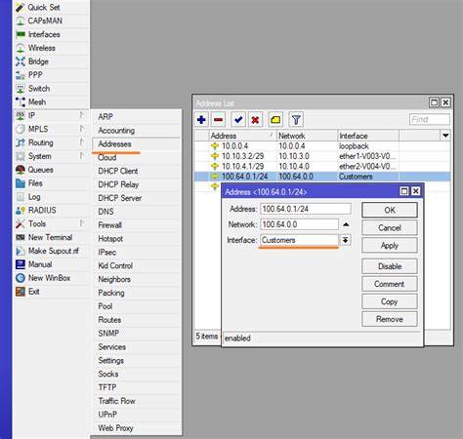The height and width of the screenshot is (439, 463).
Task: Click OK in Address dialog
Action: coord(390,210)
